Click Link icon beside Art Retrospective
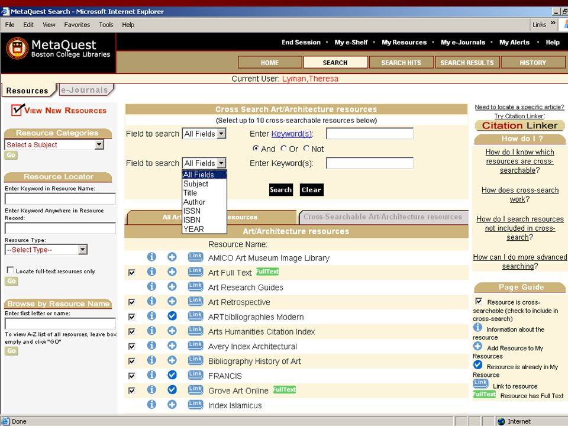Image resolution: width=568 pixels, height=426 pixels. (195, 301)
